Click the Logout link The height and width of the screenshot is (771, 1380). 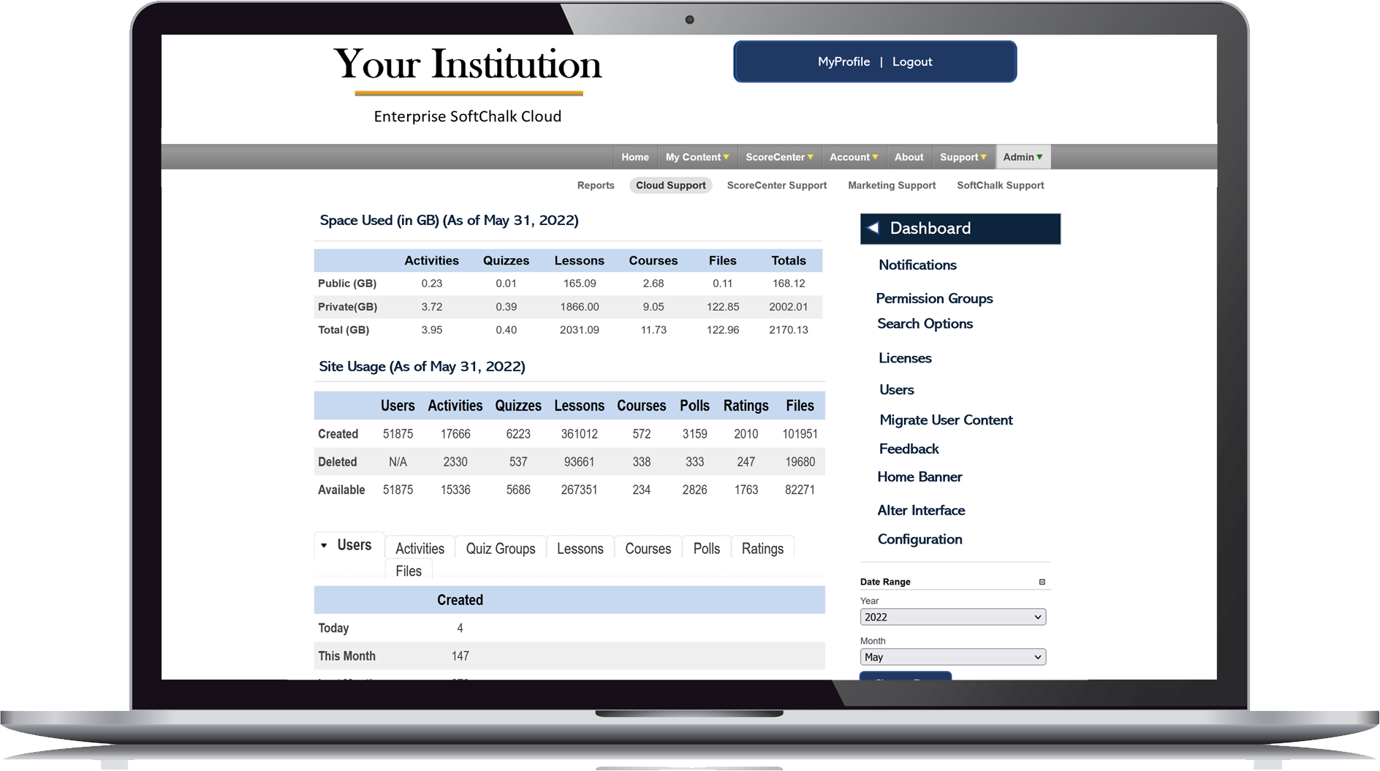[x=911, y=61]
